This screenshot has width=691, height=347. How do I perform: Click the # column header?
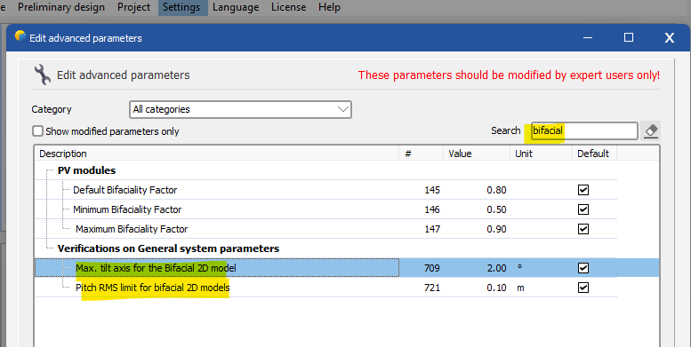(x=421, y=154)
